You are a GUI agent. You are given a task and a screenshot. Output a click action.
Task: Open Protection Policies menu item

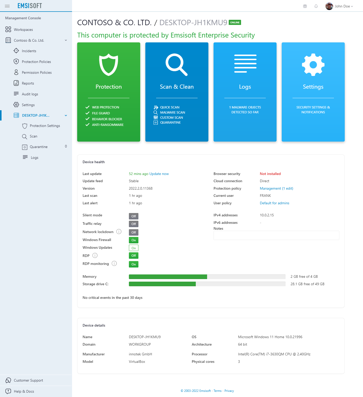coord(36,62)
